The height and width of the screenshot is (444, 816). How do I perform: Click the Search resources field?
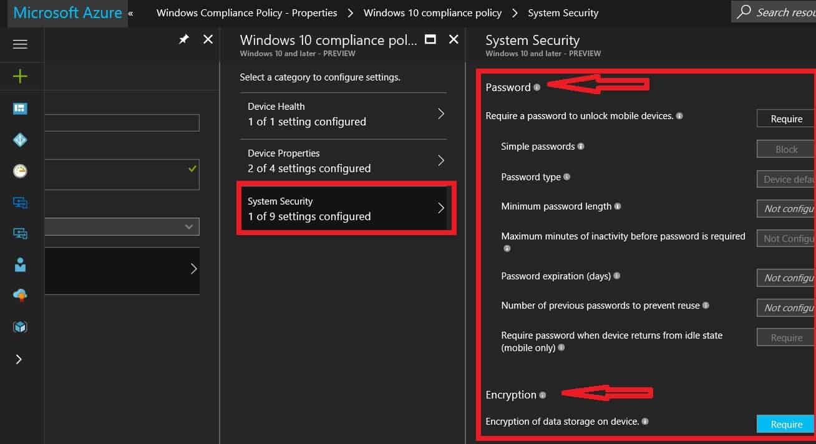774,12
